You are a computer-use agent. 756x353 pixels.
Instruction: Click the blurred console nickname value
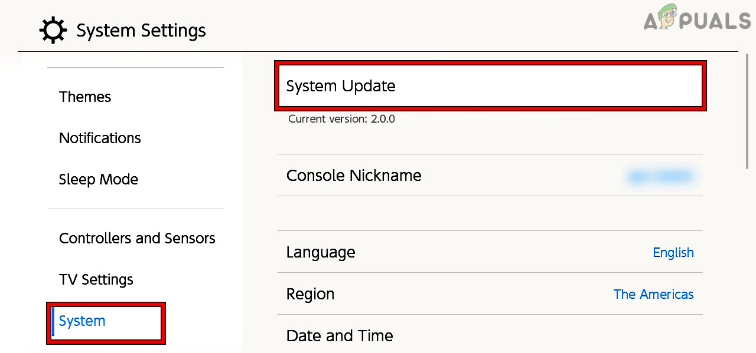661,175
